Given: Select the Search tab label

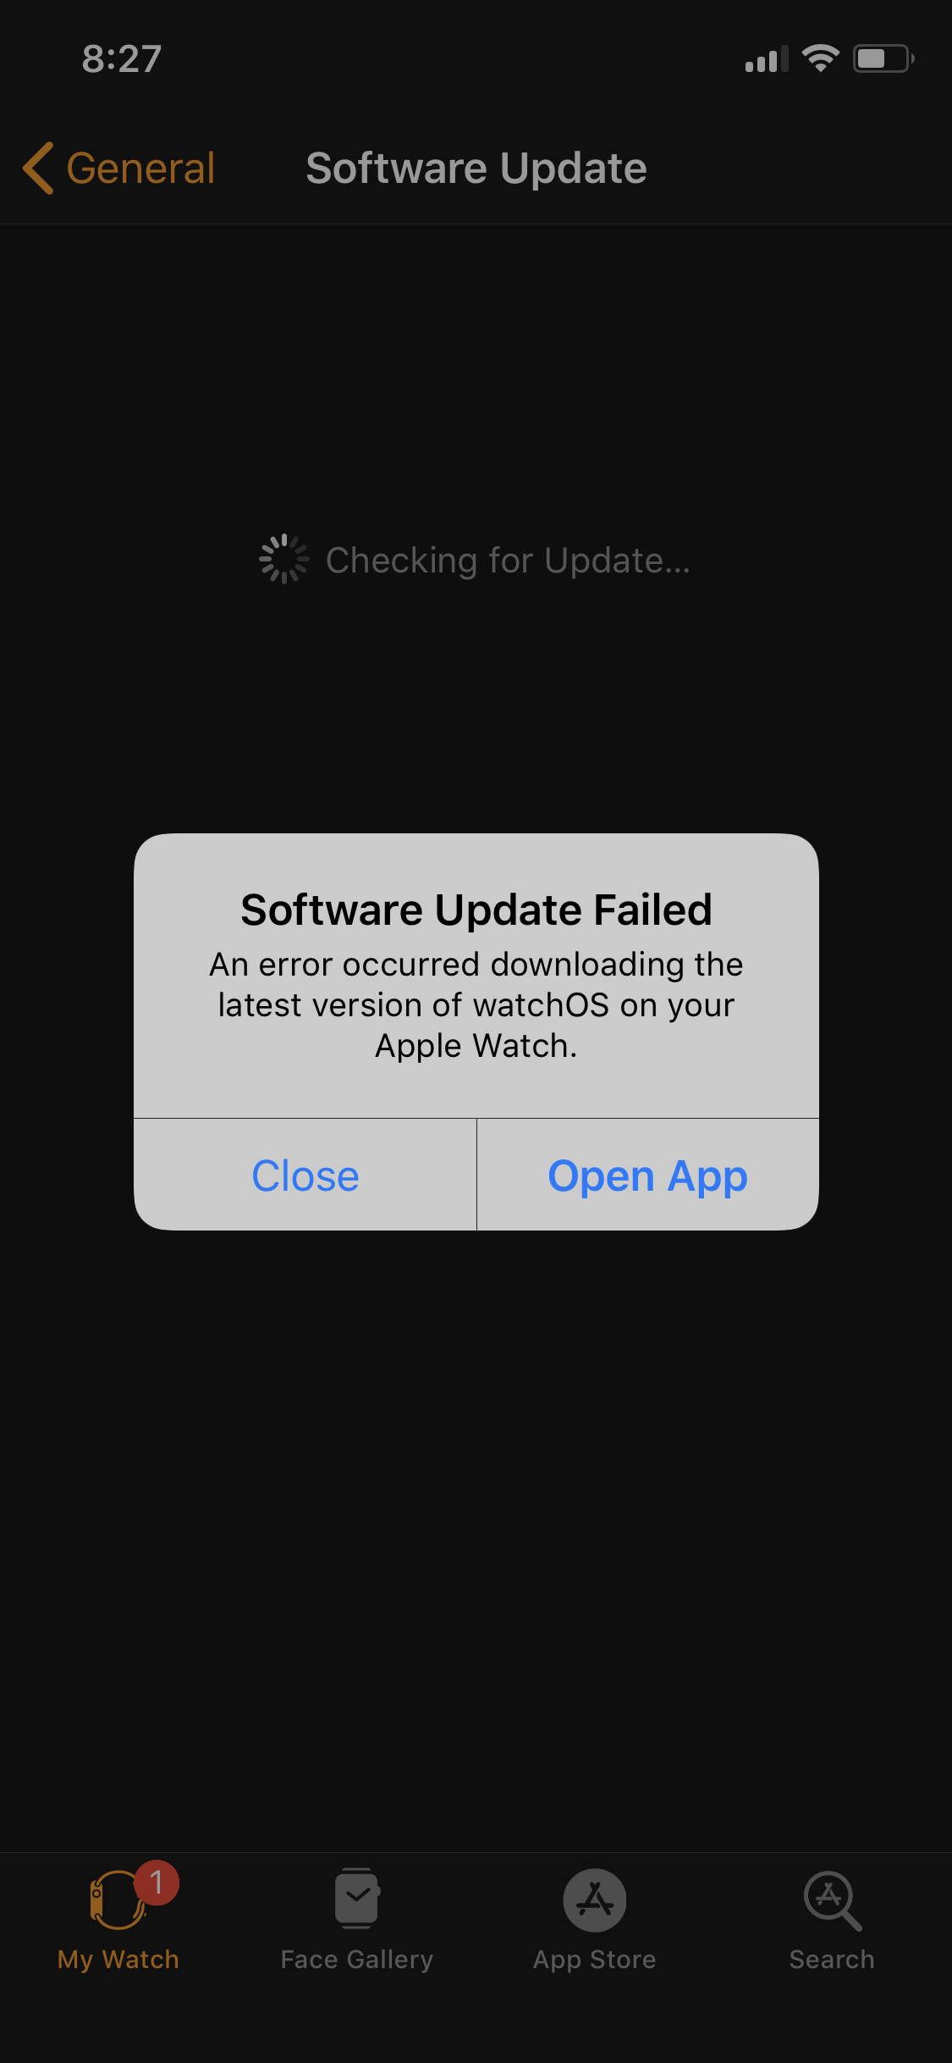Looking at the screenshot, I should pyautogui.click(x=832, y=1960).
